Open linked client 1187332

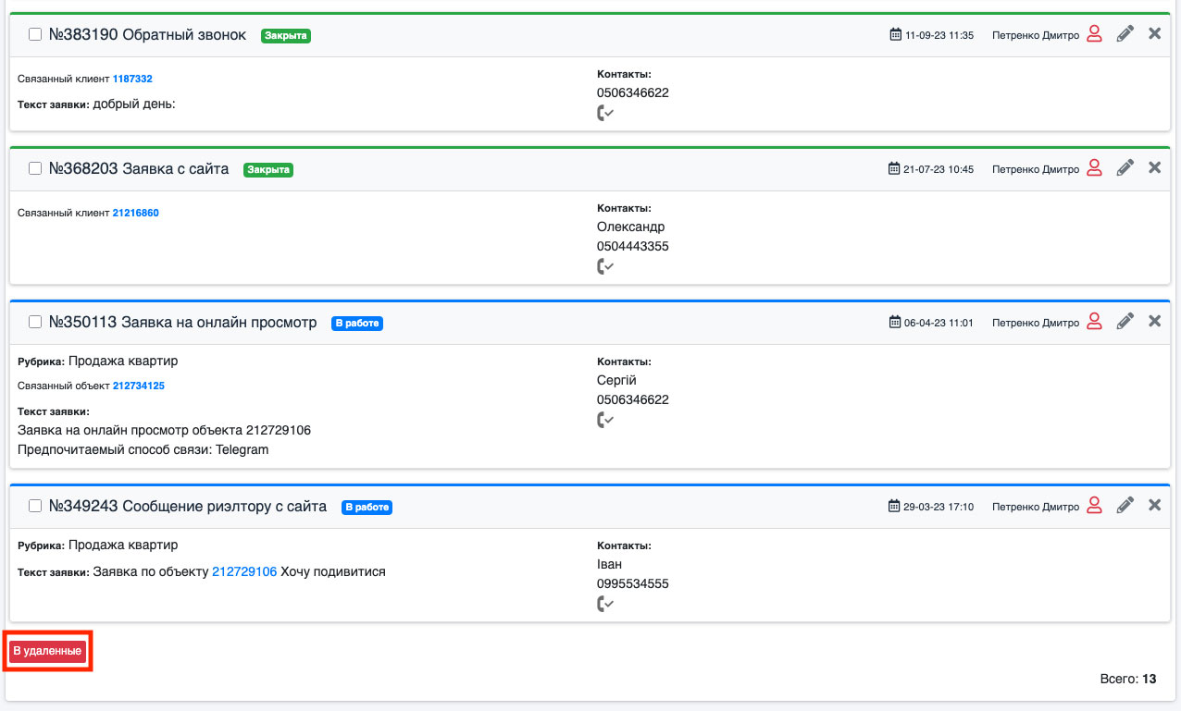(x=132, y=80)
